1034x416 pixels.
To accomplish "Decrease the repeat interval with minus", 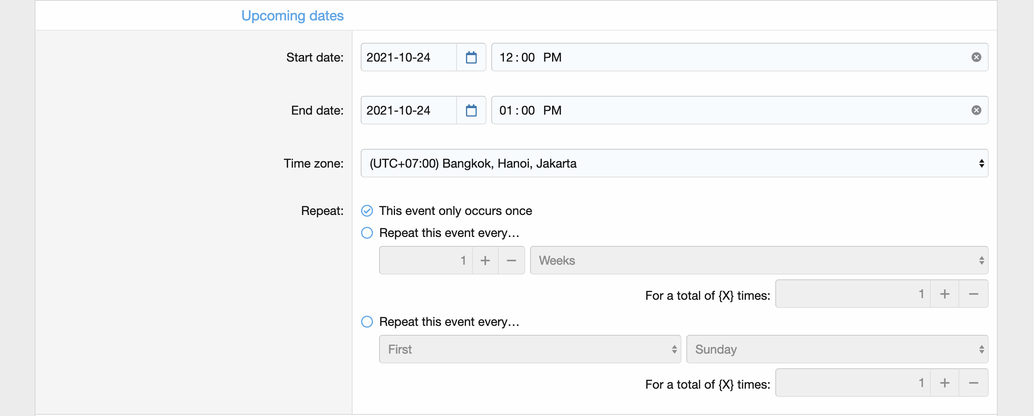I will click(511, 261).
